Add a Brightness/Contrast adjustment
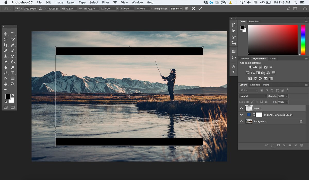Image resolution: width=309 pixels, height=180 pixels. [250, 67]
